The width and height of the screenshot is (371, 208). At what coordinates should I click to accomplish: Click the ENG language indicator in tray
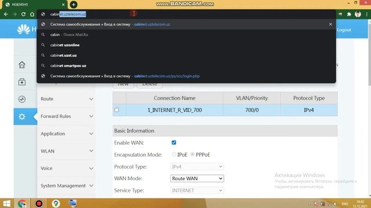345,204
